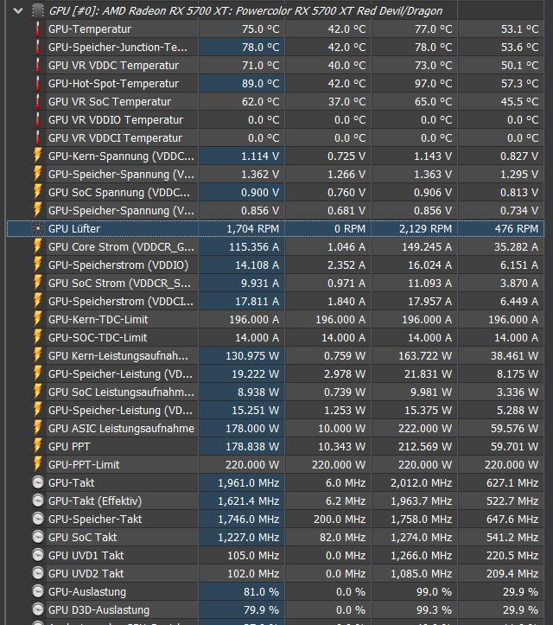Viewport: 553px width, 625px height.
Task: Click gauge icon beside GPU D3D-Auslastung
Action: point(38,609)
